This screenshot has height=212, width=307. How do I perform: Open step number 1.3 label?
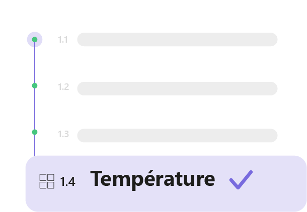coord(63,134)
